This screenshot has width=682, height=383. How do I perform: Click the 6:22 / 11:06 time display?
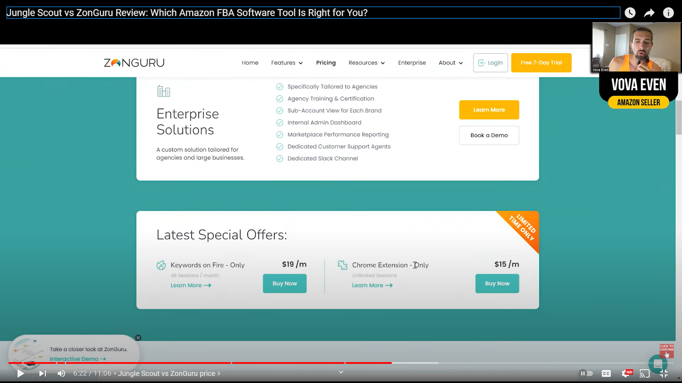point(92,374)
